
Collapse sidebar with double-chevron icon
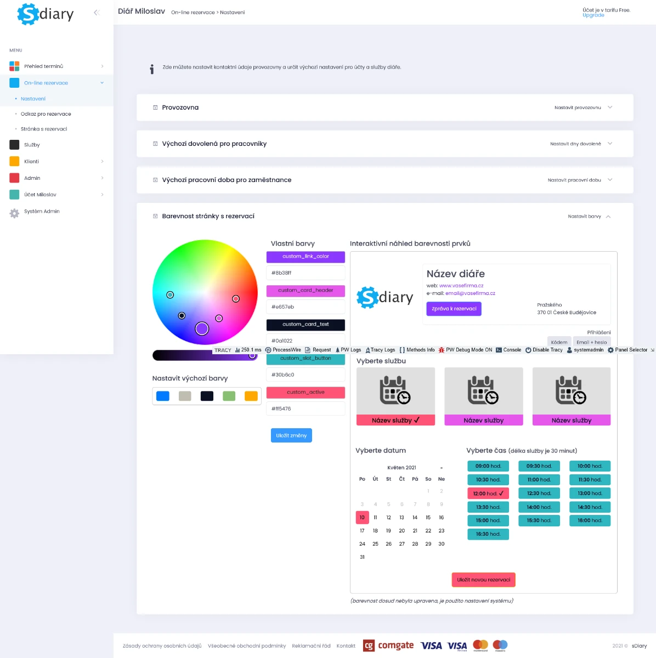click(x=97, y=13)
